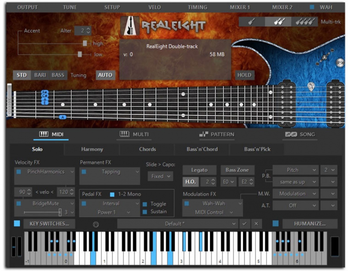
Task: Switch to the SONG tab
Action: pyautogui.click(x=300, y=134)
